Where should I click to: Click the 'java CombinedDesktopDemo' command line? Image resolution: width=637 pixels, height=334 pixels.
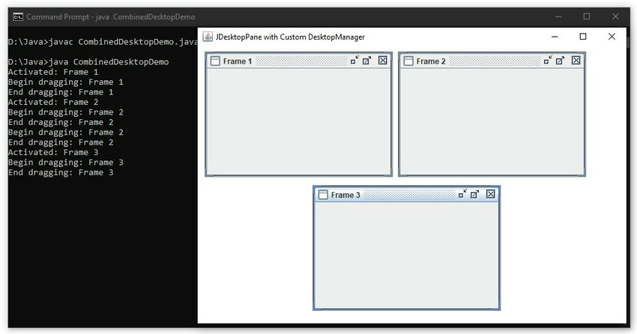coord(88,62)
